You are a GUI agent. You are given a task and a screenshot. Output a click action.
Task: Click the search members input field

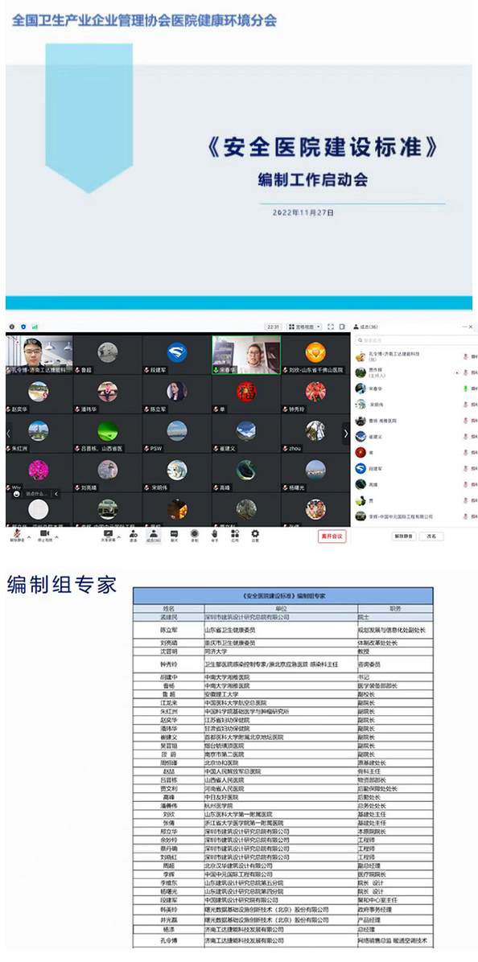414,340
